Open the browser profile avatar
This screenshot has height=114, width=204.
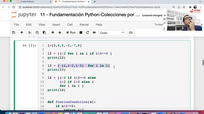tap(195, 7)
